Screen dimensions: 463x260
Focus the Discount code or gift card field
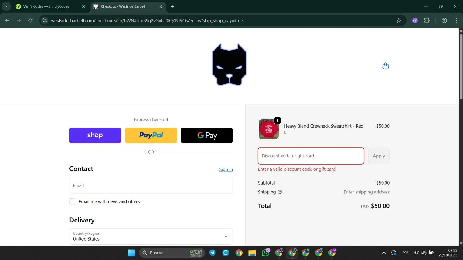pos(311,156)
